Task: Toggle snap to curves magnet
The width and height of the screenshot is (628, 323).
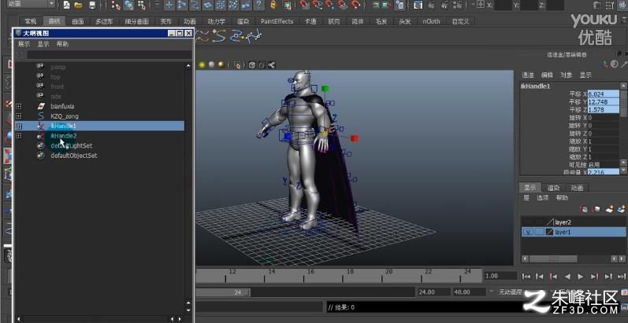Action: coord(318,5)
